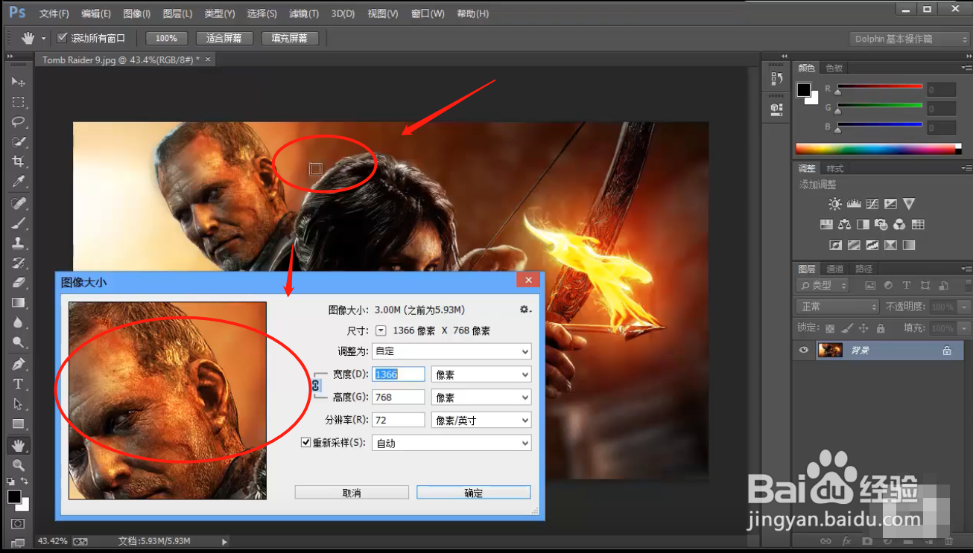Select the Eyedropper tool
The width and height of the screenshot is (973, 553).
click(19, 182)
